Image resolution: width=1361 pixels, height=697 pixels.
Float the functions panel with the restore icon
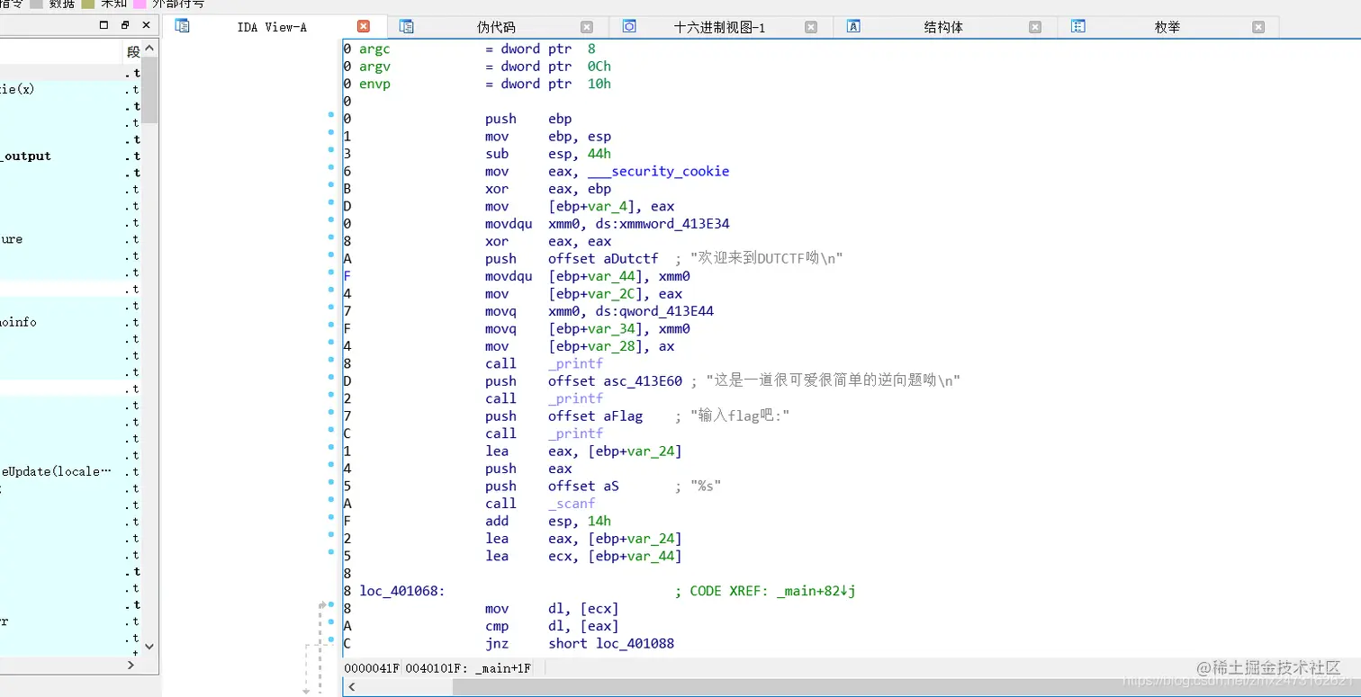[125, 25]
